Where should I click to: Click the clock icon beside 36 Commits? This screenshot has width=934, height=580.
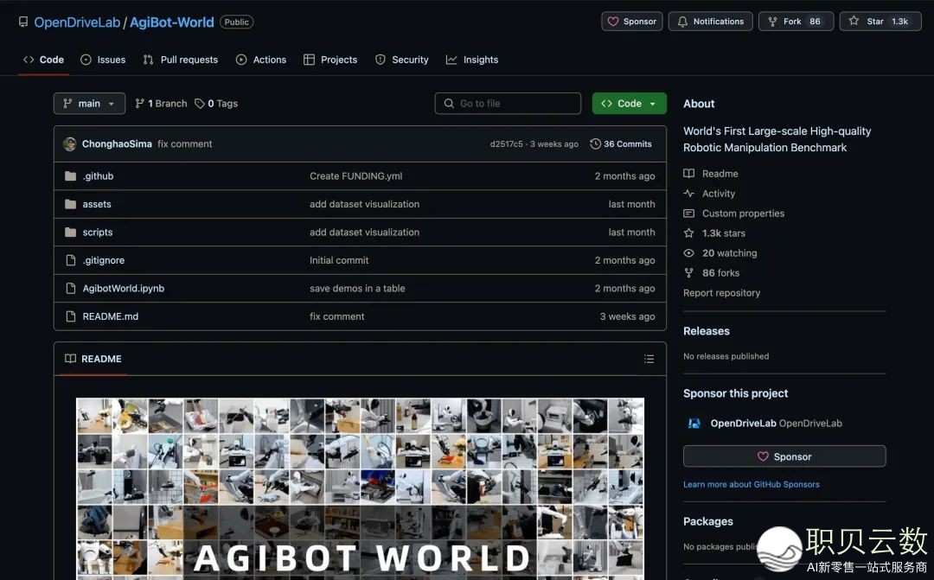click(x=595, y=144)
